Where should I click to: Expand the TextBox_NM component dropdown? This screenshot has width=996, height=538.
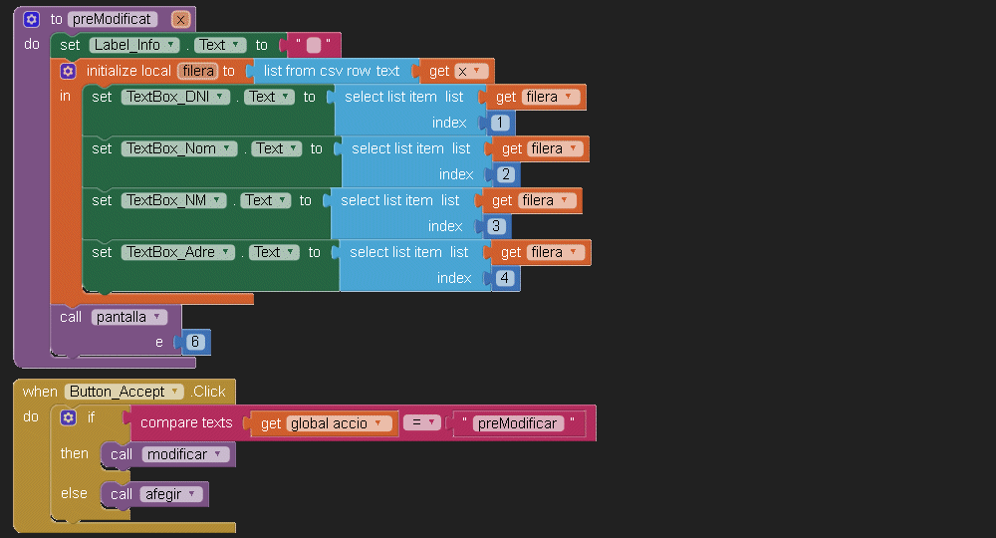tap(219, 200)
